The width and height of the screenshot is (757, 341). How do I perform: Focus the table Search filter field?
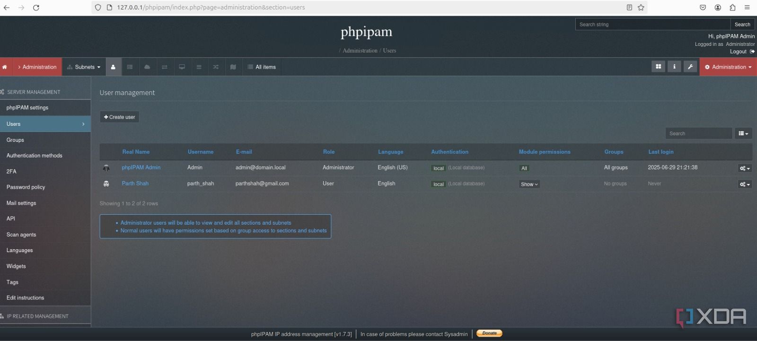(x=699, y=133)
